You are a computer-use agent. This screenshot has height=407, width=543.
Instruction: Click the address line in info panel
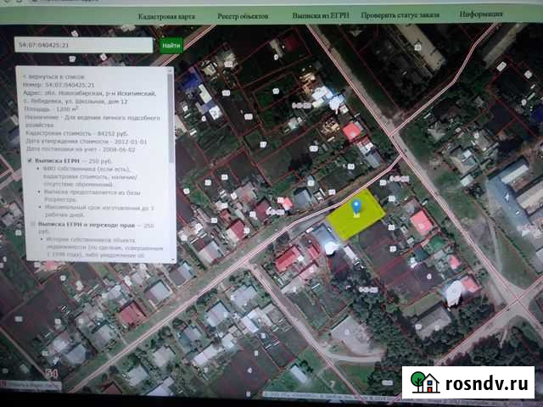coord(93,93)
